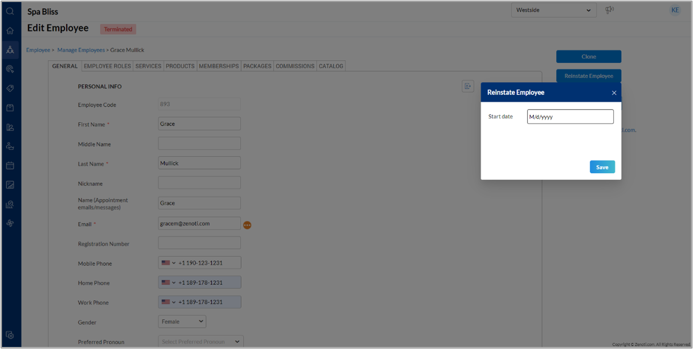Open the settings gear icon in sidebar
Screen dimensions: 693x349
click(10, 335)
